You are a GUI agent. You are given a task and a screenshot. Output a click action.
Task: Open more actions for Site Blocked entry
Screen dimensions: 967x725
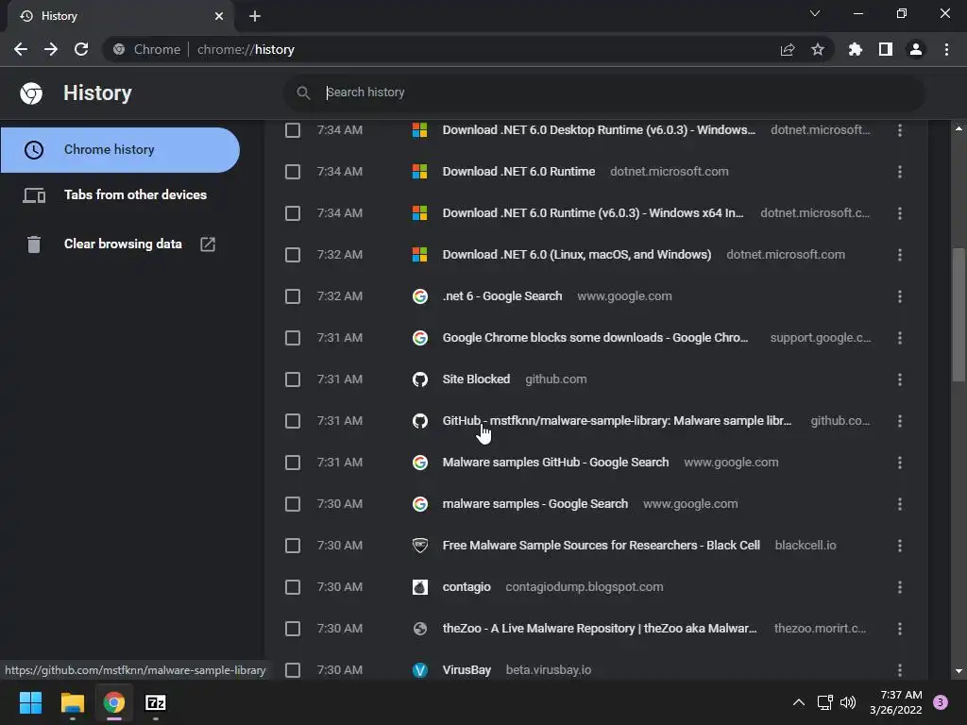[900, 379]
